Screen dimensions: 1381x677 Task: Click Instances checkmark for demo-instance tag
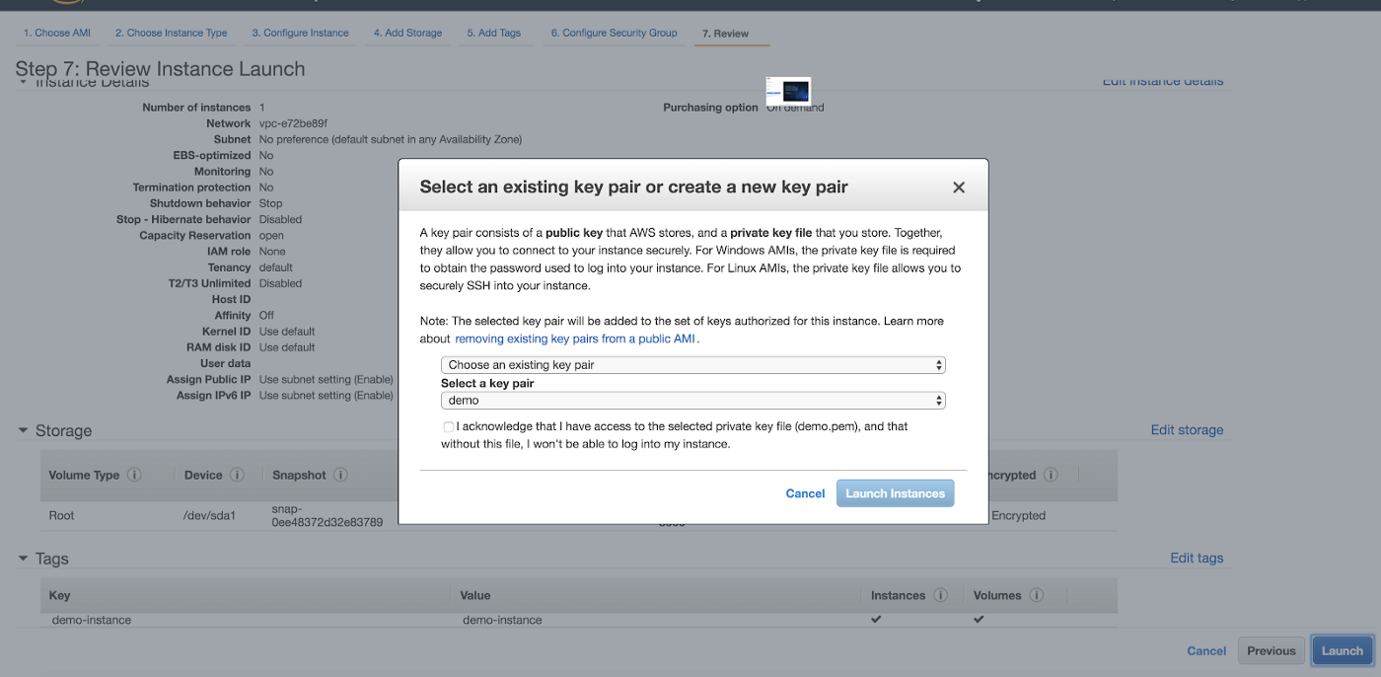pos(876,620)
